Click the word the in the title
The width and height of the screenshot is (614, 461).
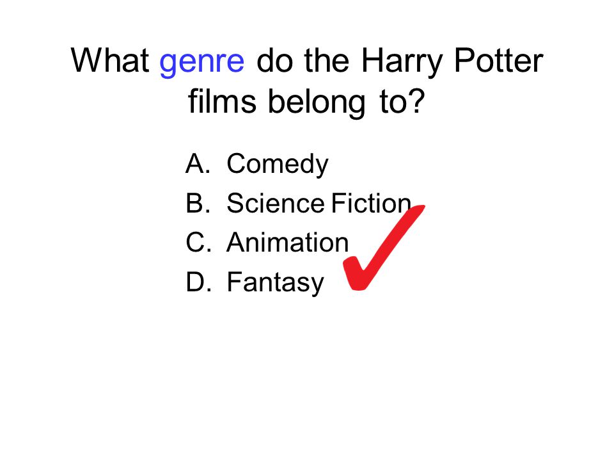coord(327,61)
